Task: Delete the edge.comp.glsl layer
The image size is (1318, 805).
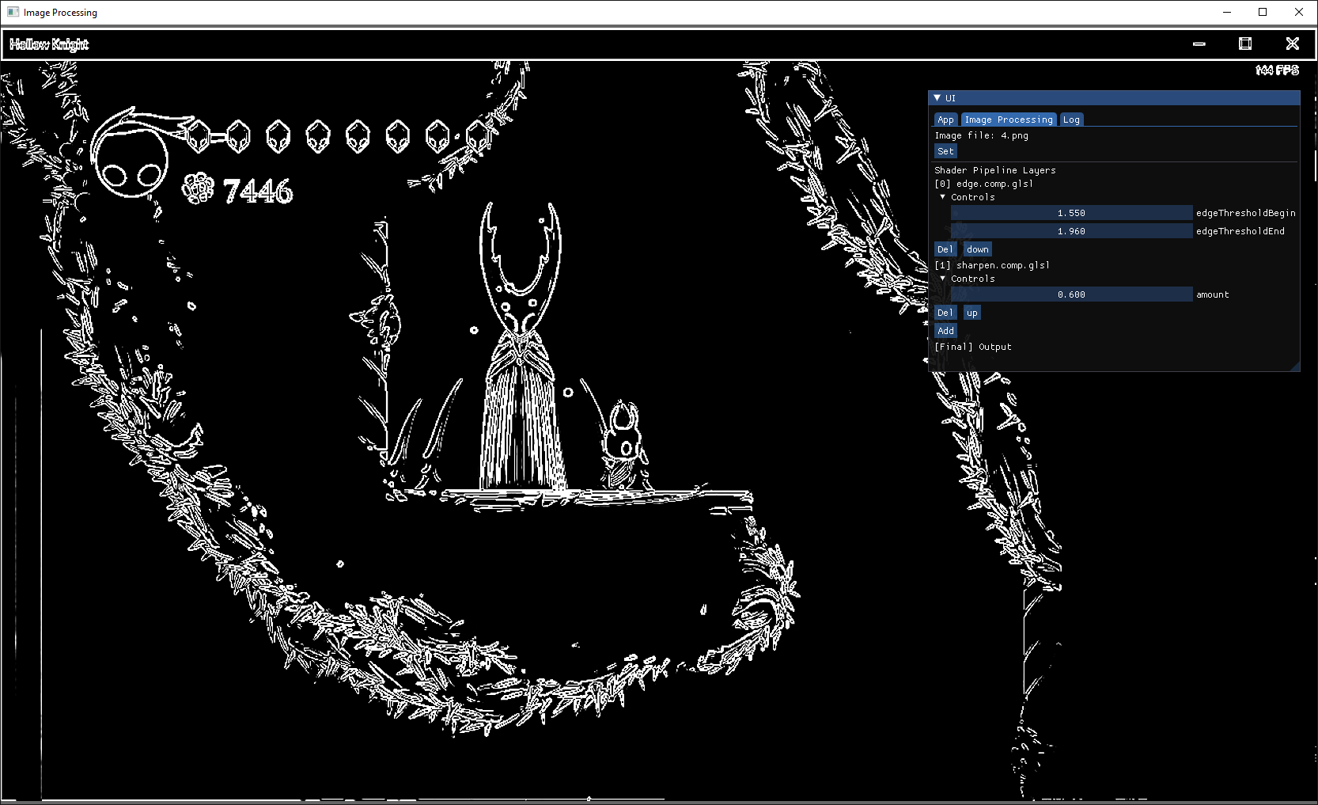Action: [x=945, y=249]
